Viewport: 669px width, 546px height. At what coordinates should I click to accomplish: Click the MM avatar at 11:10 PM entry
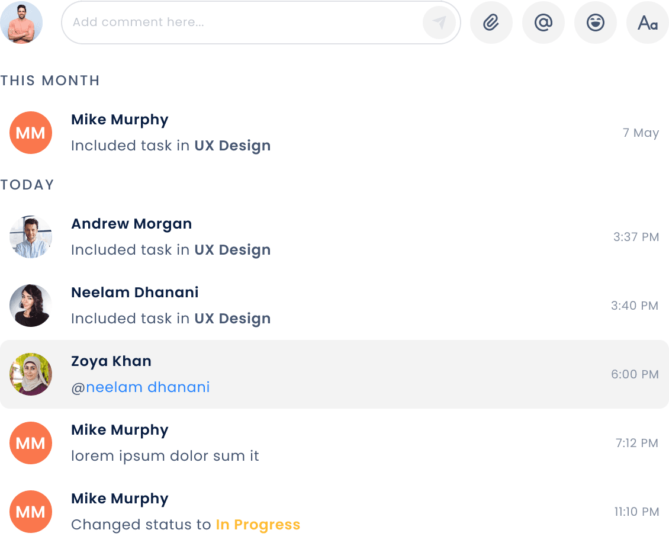(31, 512)
